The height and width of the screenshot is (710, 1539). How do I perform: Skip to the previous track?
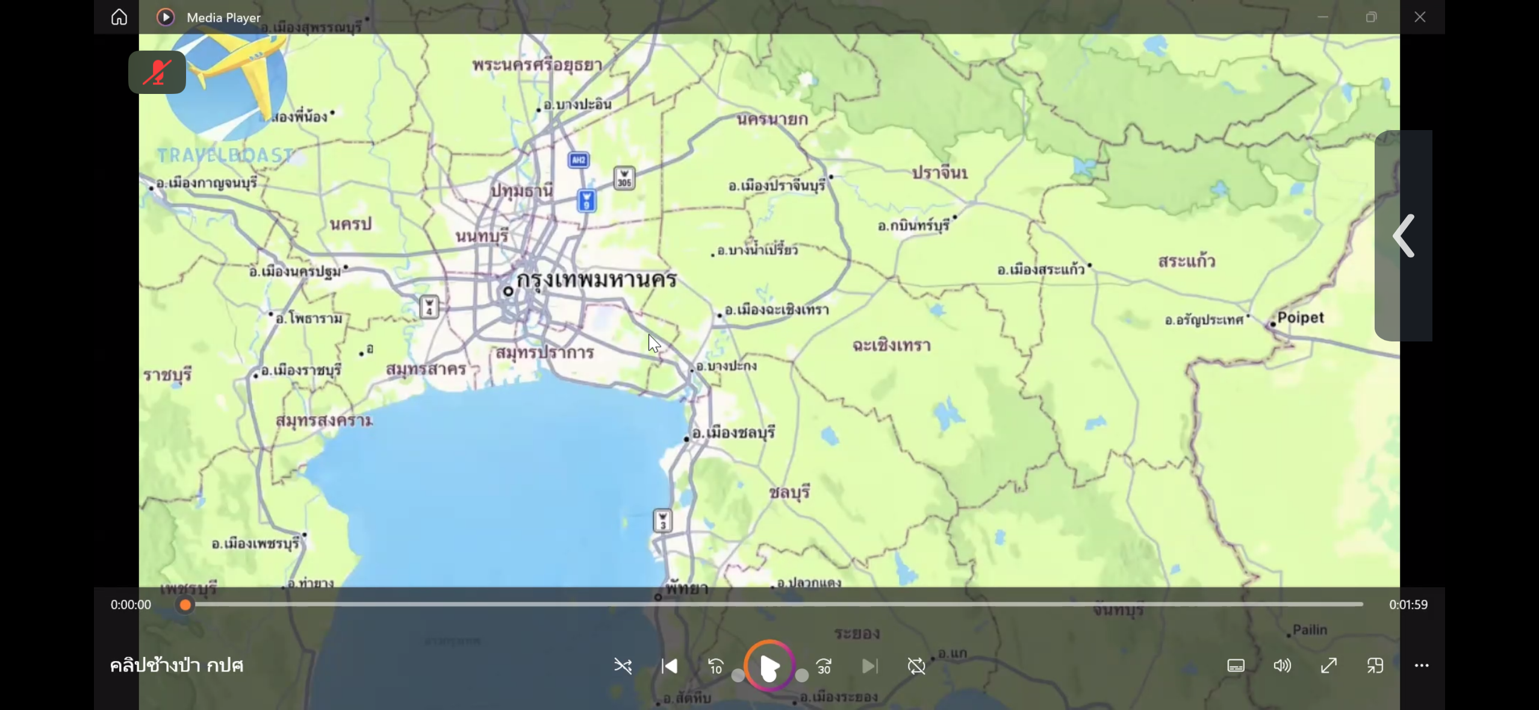(670, 666)
